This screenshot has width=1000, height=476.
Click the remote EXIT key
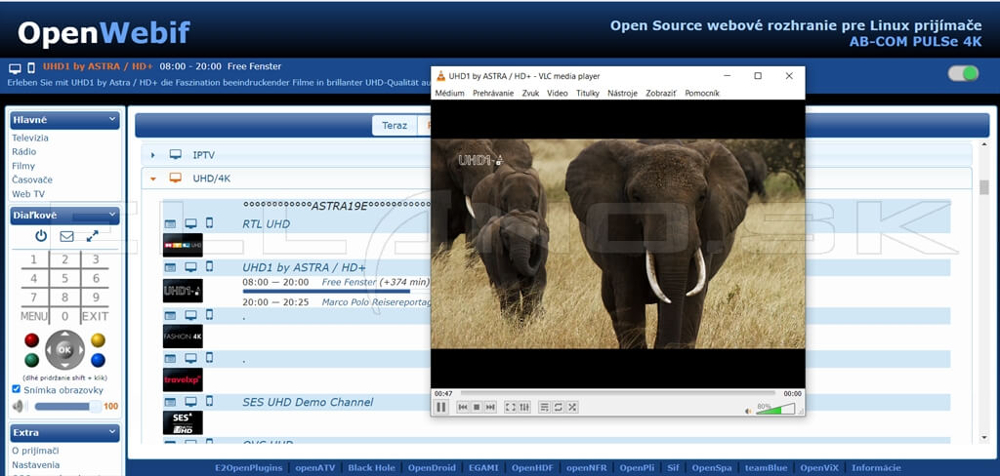[x=95, y=316]
